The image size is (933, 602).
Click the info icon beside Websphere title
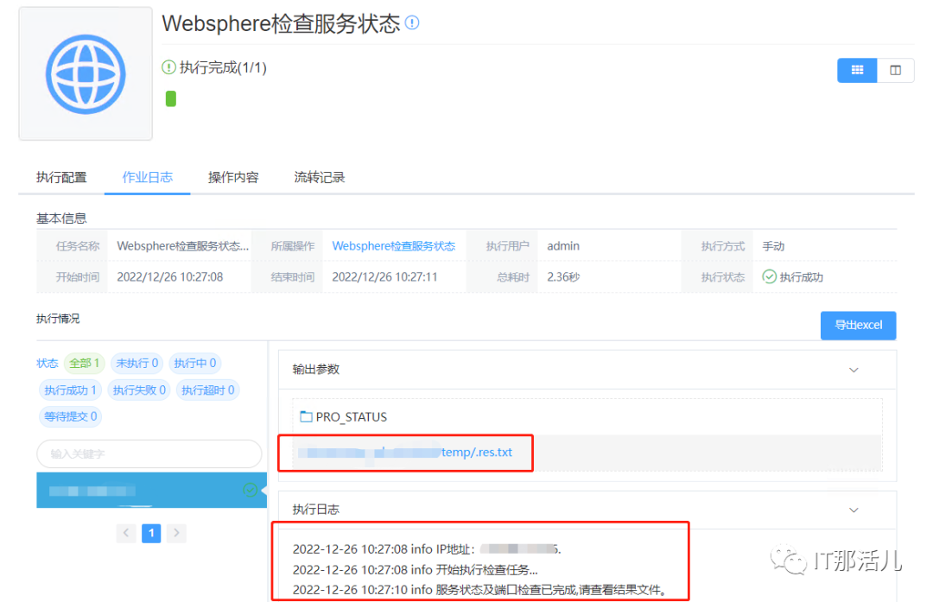coord(412,22)
